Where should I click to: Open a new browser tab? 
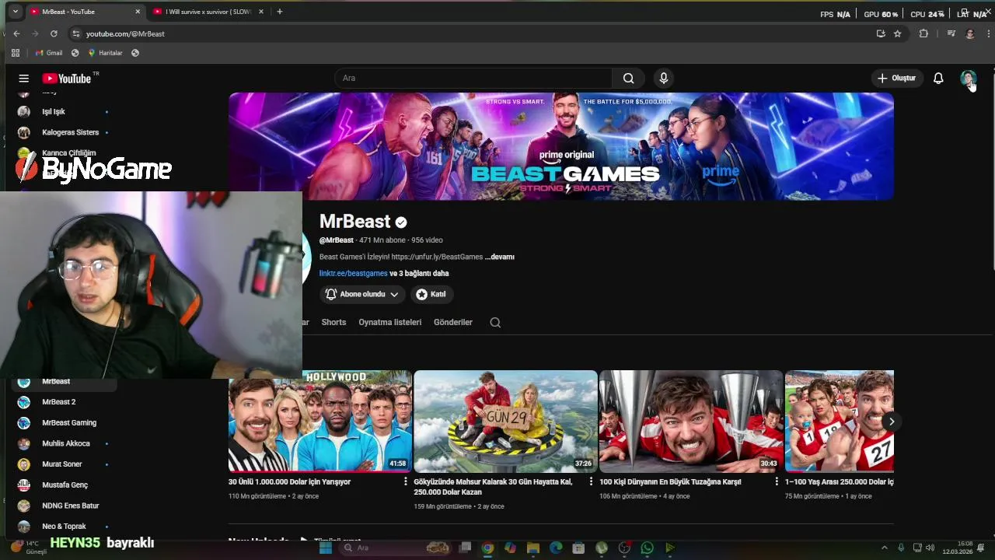pyautogui.click(x=279, y=12)
